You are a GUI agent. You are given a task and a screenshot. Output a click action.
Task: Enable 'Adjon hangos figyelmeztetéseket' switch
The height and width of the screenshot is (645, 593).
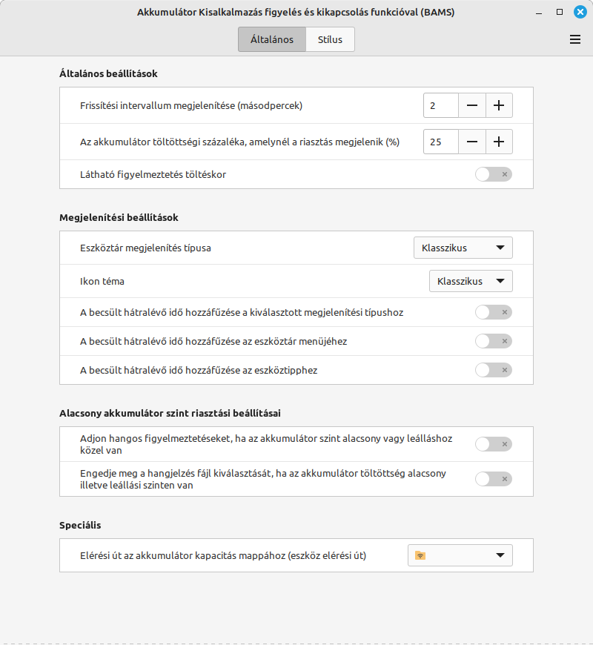point(493,444)
